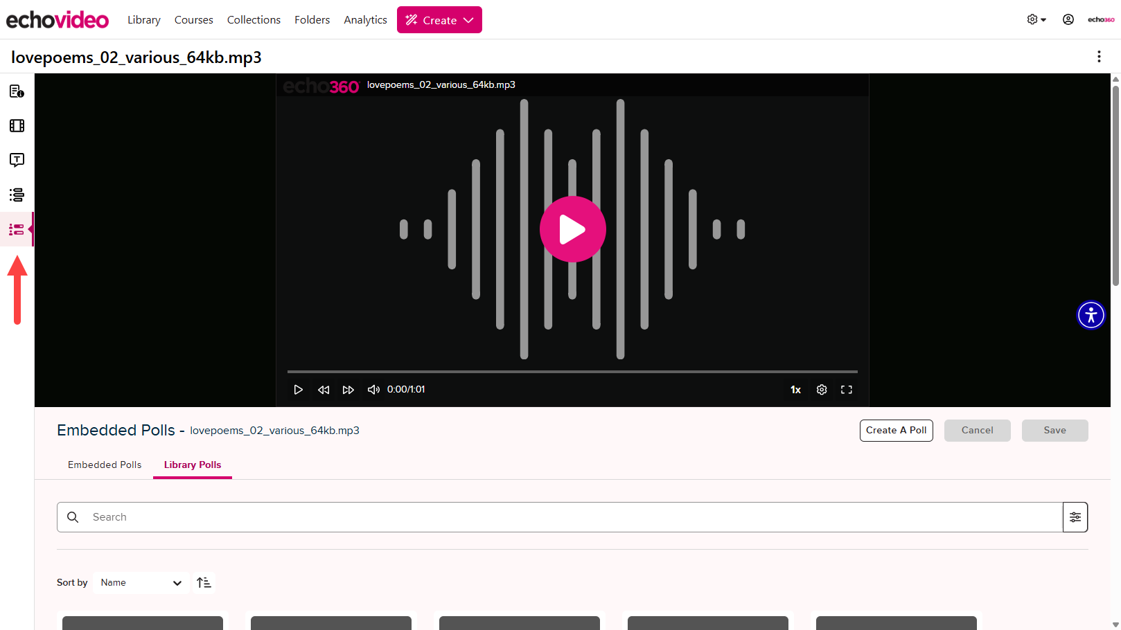Open the media details panel icon

pos(17,91)
